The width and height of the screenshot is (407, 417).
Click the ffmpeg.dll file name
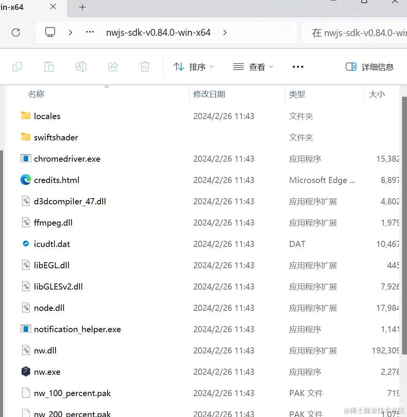[x=53, y=223]
